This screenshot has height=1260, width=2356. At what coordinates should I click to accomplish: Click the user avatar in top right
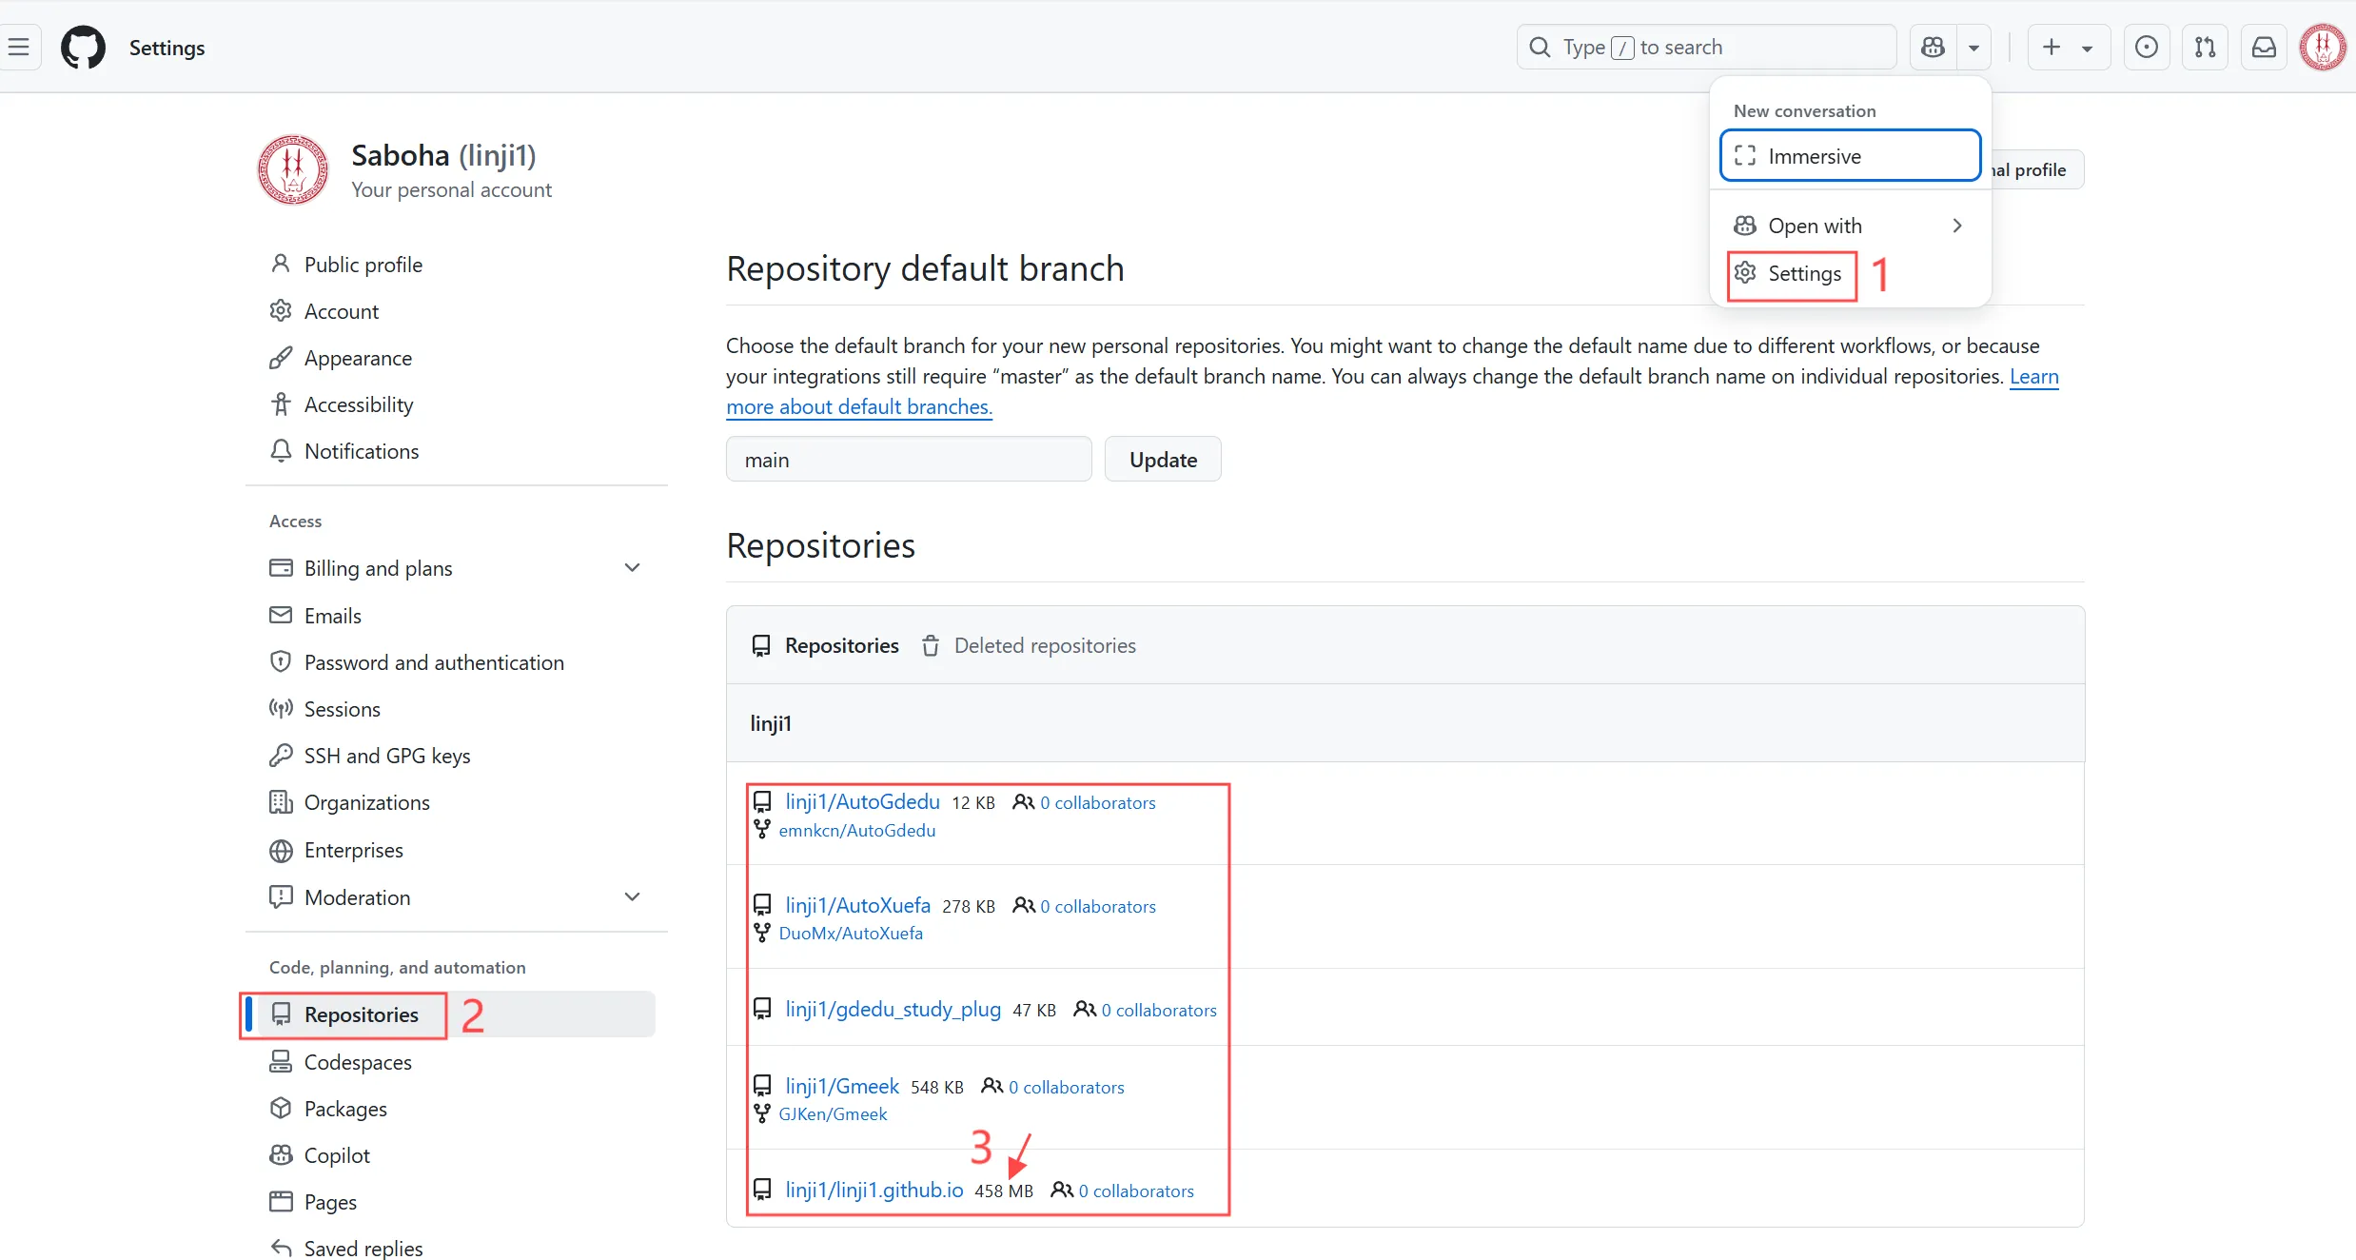pos(2322,47)
